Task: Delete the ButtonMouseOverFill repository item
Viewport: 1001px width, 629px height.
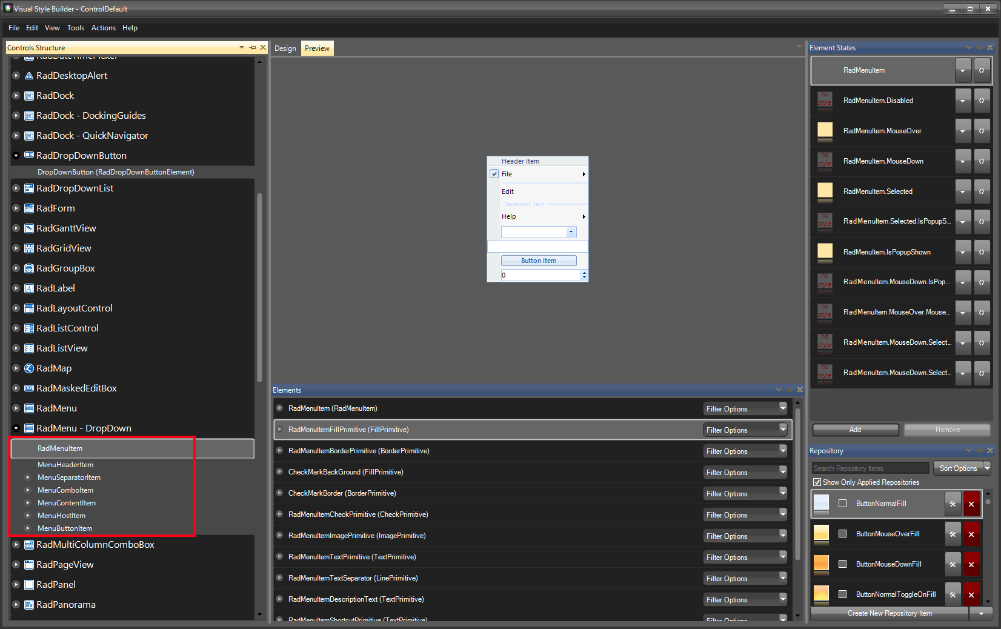Action: click(x=971, y=534)
